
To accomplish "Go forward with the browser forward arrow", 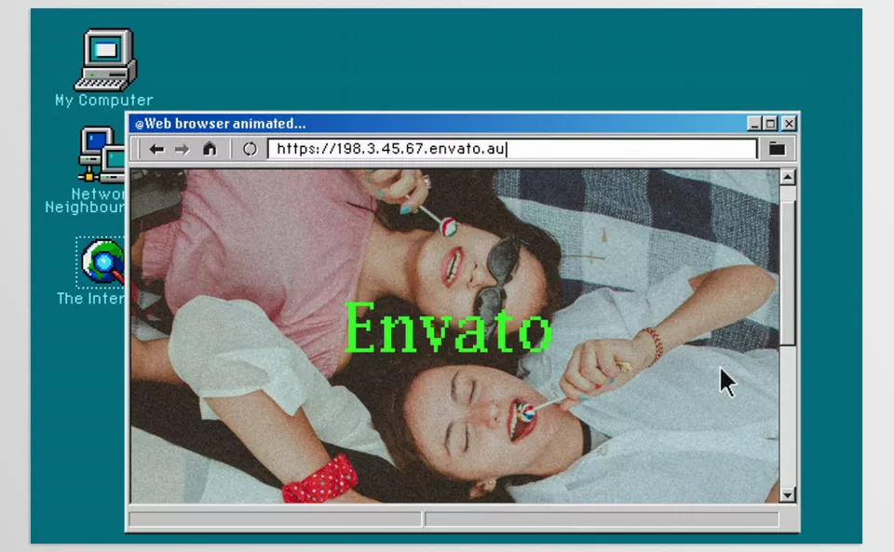I will tap(182, 149).
